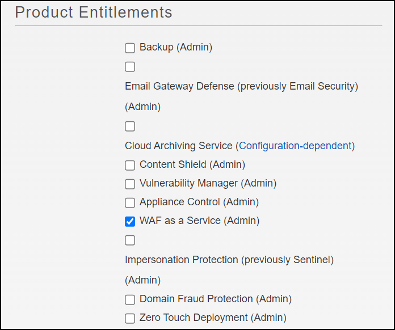This screenshot has width=395, height=330.
Task: Open the Configuration-dependent link
Action: pos(295,146)
